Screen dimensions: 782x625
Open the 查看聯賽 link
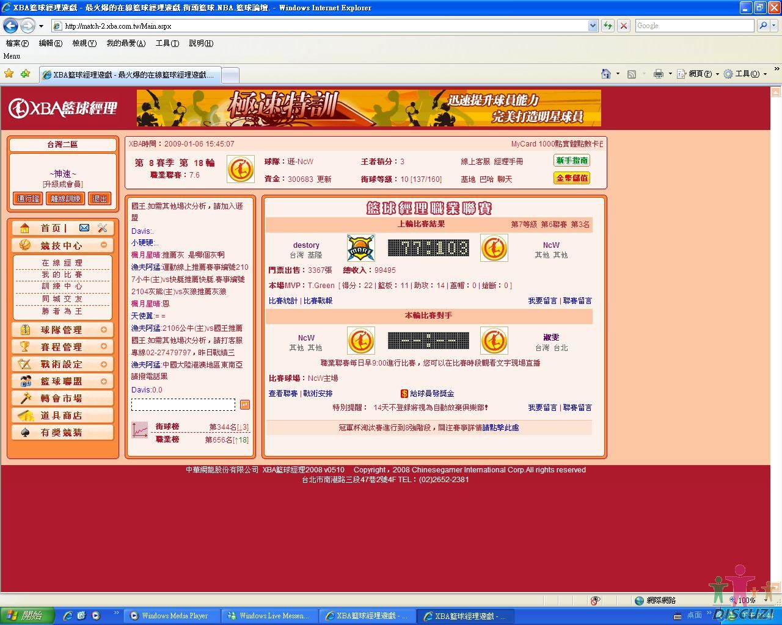283,394
